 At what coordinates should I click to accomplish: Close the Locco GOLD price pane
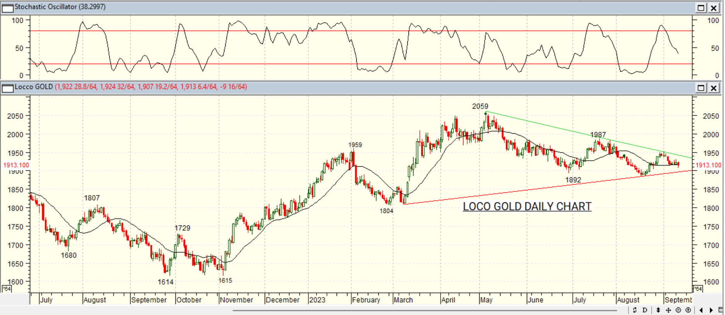(x=713, y=88)
